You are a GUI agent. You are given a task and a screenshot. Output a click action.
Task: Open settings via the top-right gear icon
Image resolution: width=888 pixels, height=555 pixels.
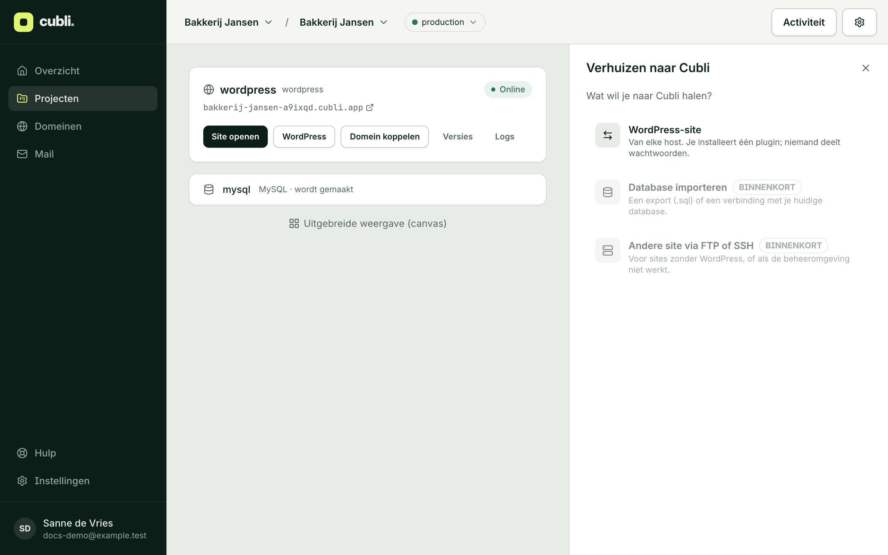tap(859, 23)
